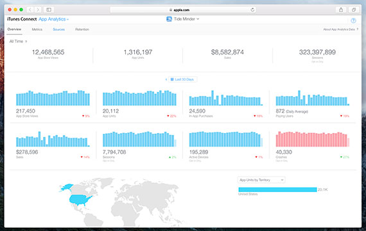Open the Retention tab
This screenshot has height=231, width=366.
[82, 29]
